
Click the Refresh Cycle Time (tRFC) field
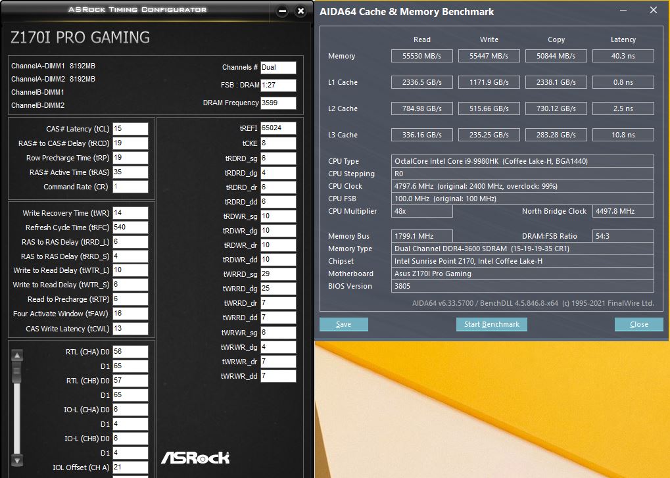point(130,227)
